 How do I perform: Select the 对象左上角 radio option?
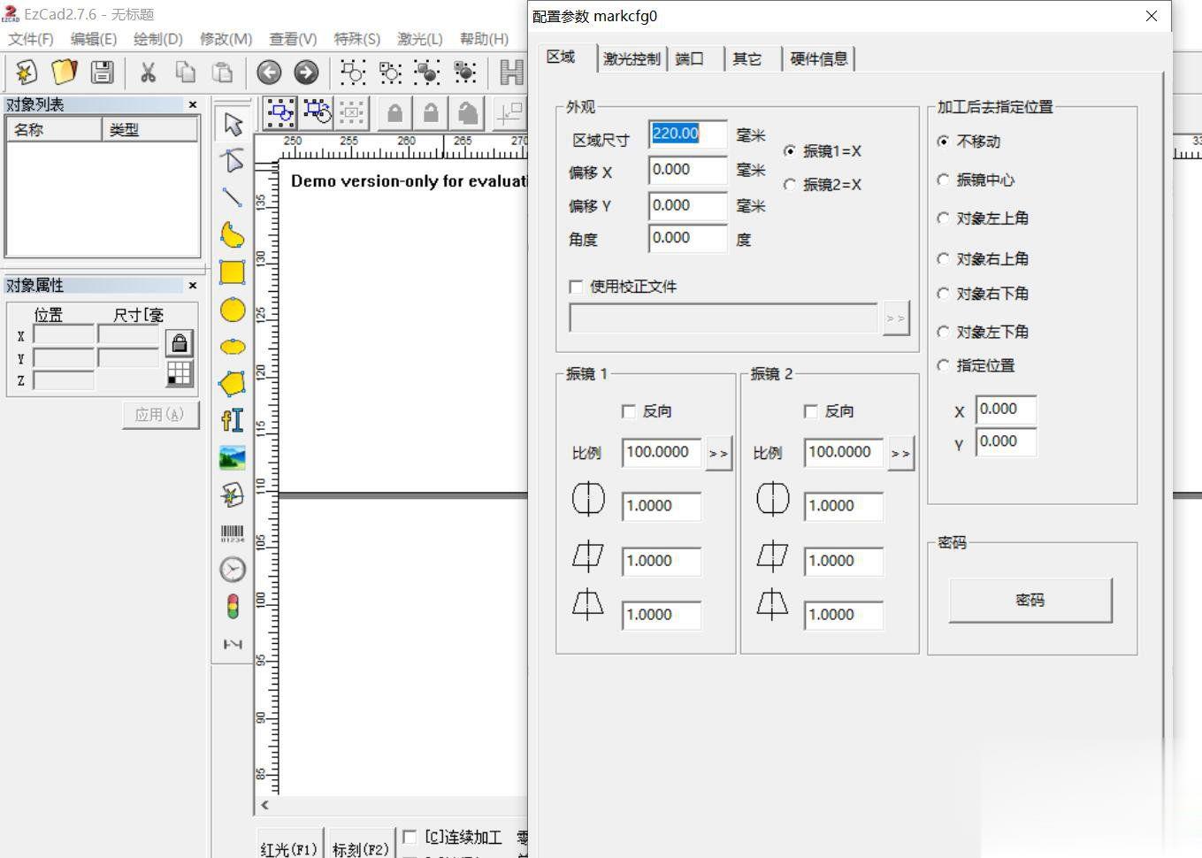click(x=944, y=218)
